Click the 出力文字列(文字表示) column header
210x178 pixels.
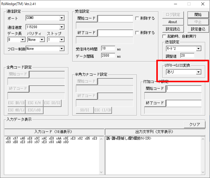(x=155, y=132)
